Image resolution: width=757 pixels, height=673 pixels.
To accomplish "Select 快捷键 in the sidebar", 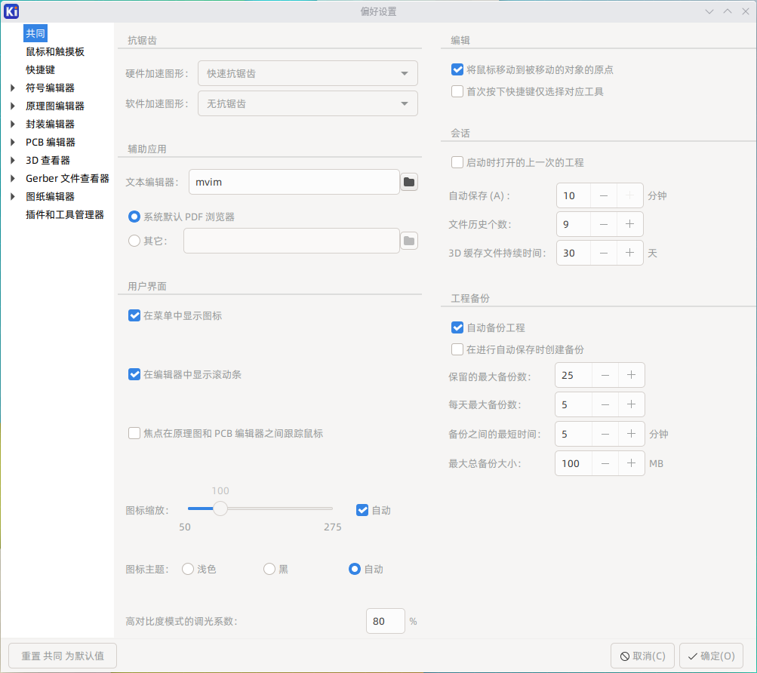I will 40,69.
